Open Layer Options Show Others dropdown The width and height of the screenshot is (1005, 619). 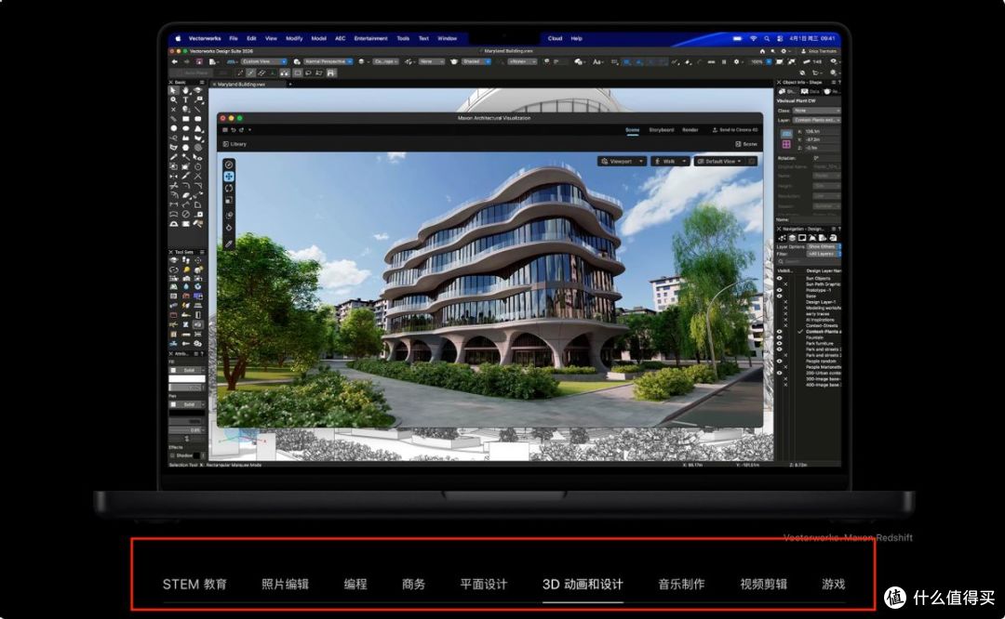pos(823,246)
